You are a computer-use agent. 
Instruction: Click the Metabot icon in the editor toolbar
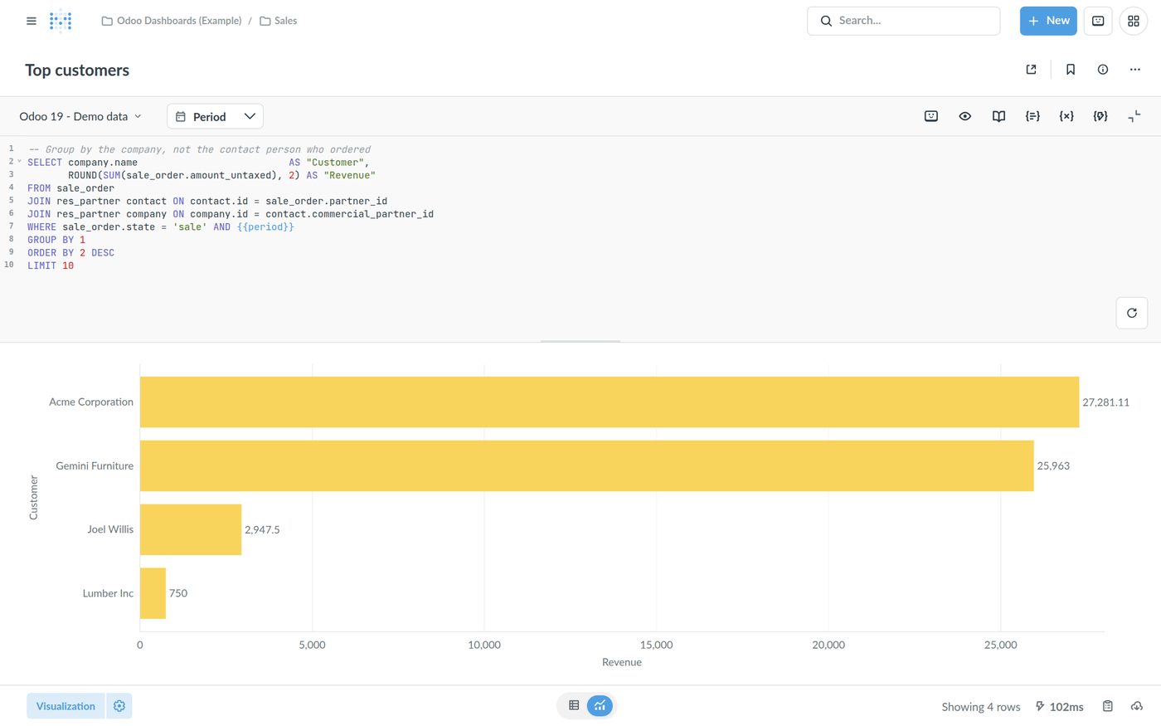[x=931, y=116]
